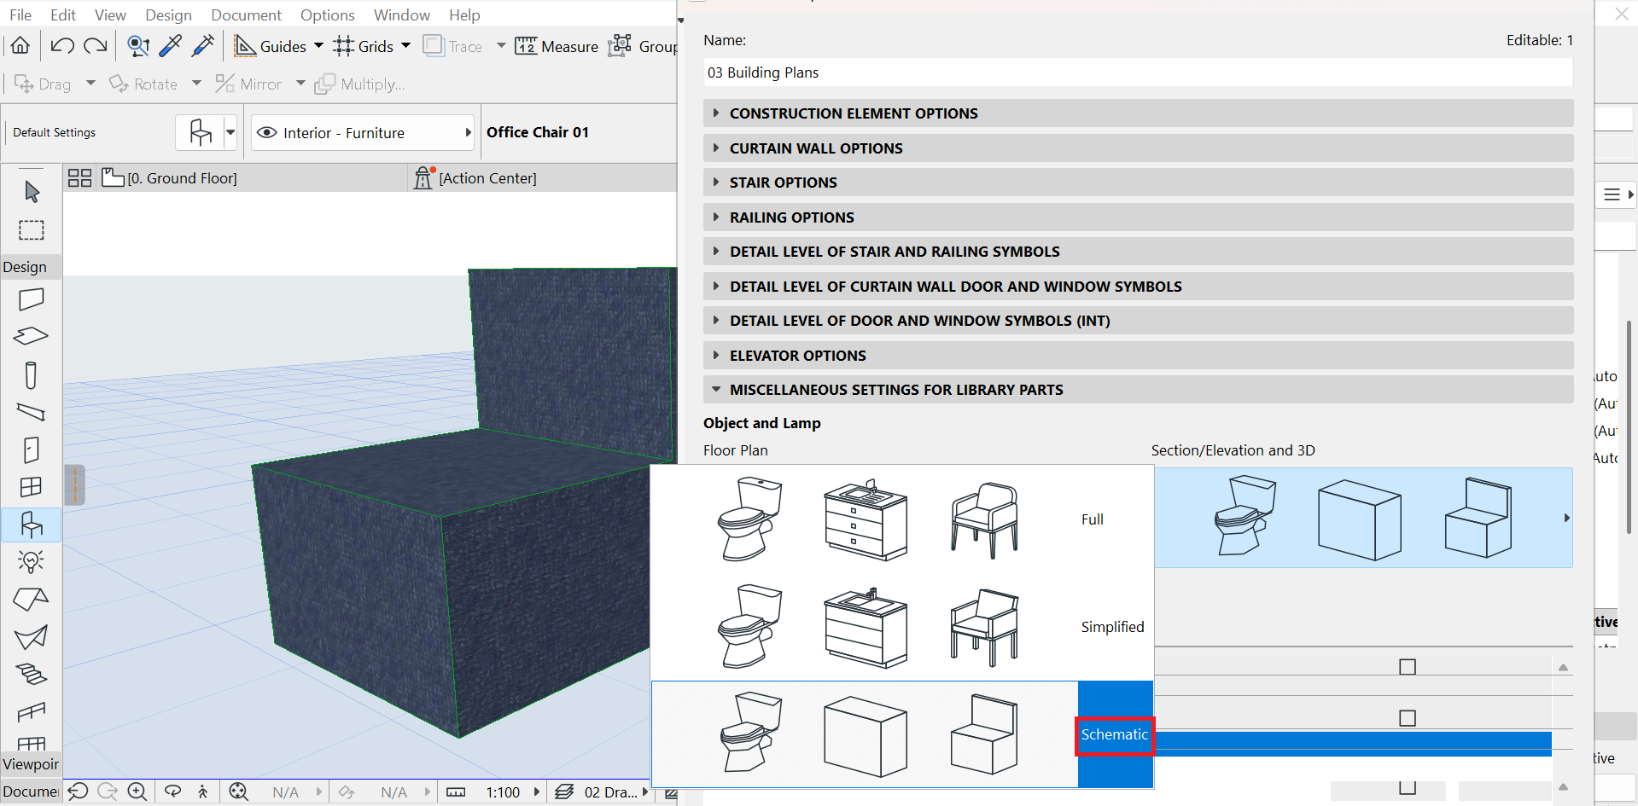Toggle Interior - Furniture layer eye icon
The height and width of the screenshot is (806, 1638).
267,132
